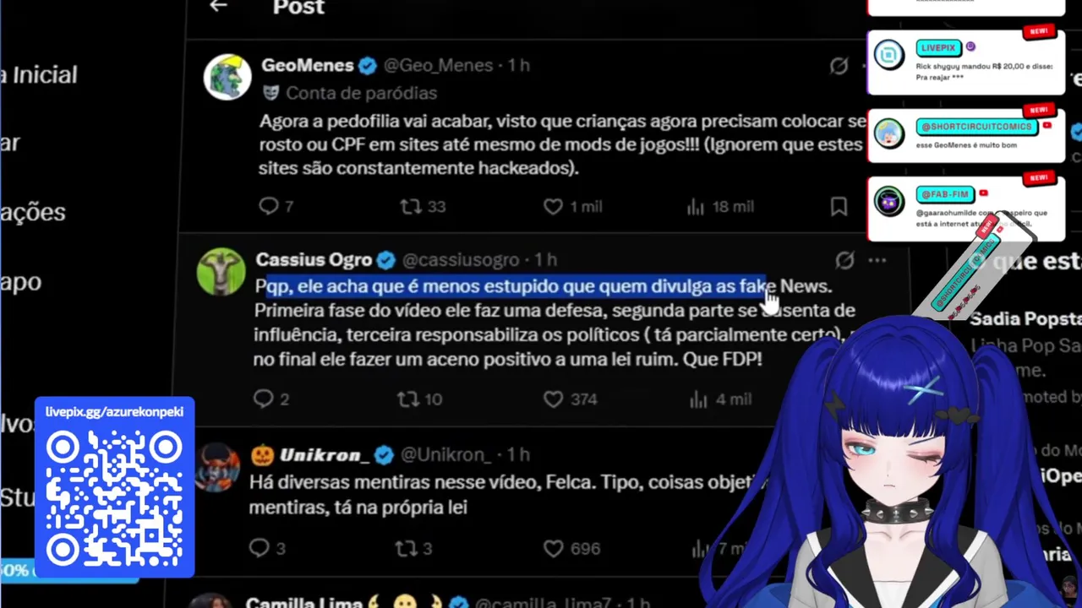
Task: Open GeoMenes profile name link
Action: click(307, 65)
